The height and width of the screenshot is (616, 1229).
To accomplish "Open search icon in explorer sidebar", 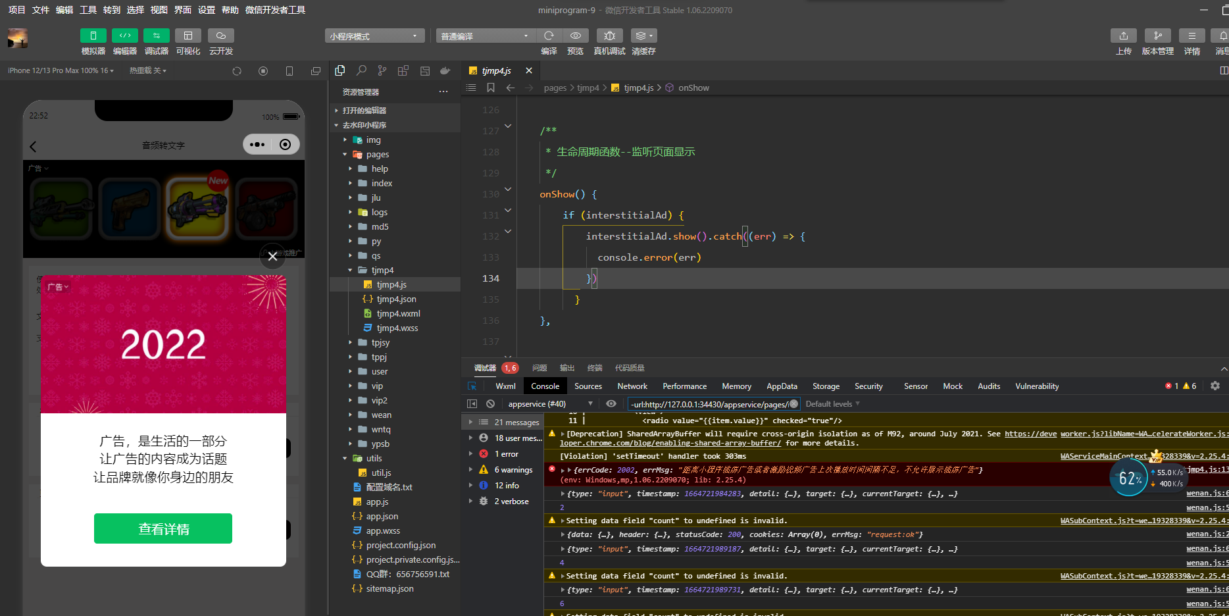I will click(361, 70).
